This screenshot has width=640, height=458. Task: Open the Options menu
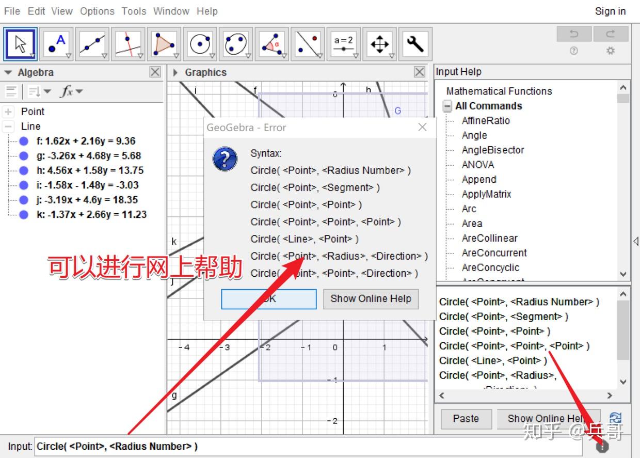point(97,11)
